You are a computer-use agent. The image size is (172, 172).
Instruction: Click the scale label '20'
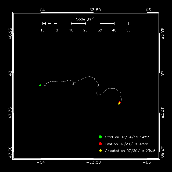85,30
